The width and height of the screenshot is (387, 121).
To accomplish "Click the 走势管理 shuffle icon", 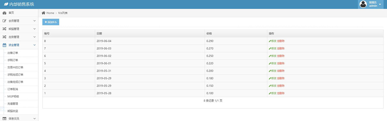I will click(x=5, y=37).
